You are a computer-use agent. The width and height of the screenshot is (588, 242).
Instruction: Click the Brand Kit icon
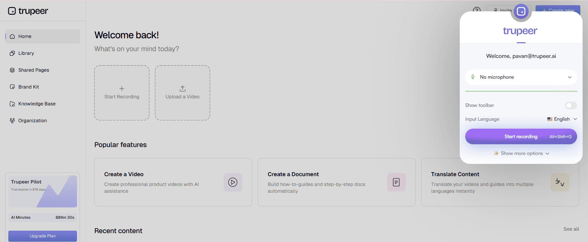pyautogui.click(x=12, y=87)
